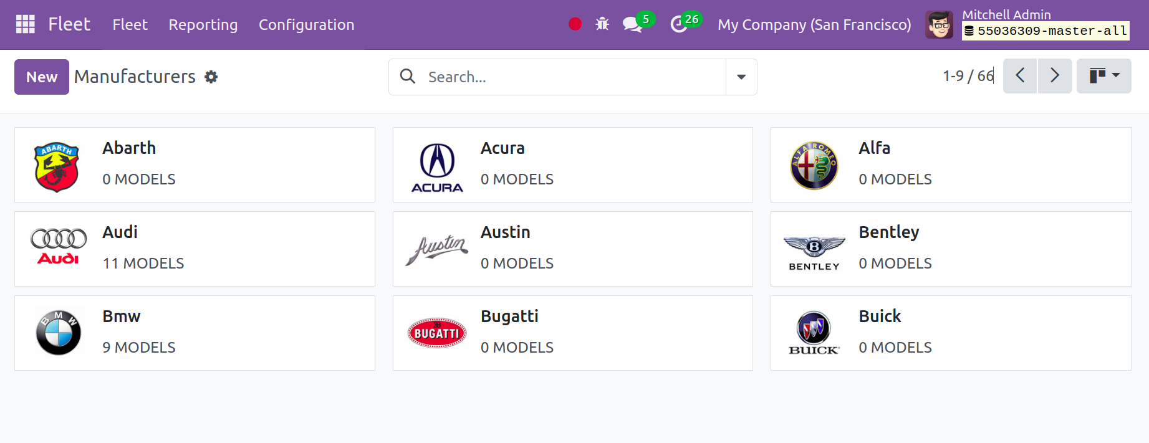Open the Bugatti manufacturer name
1149x443 pixels.
tap(509, 317)
